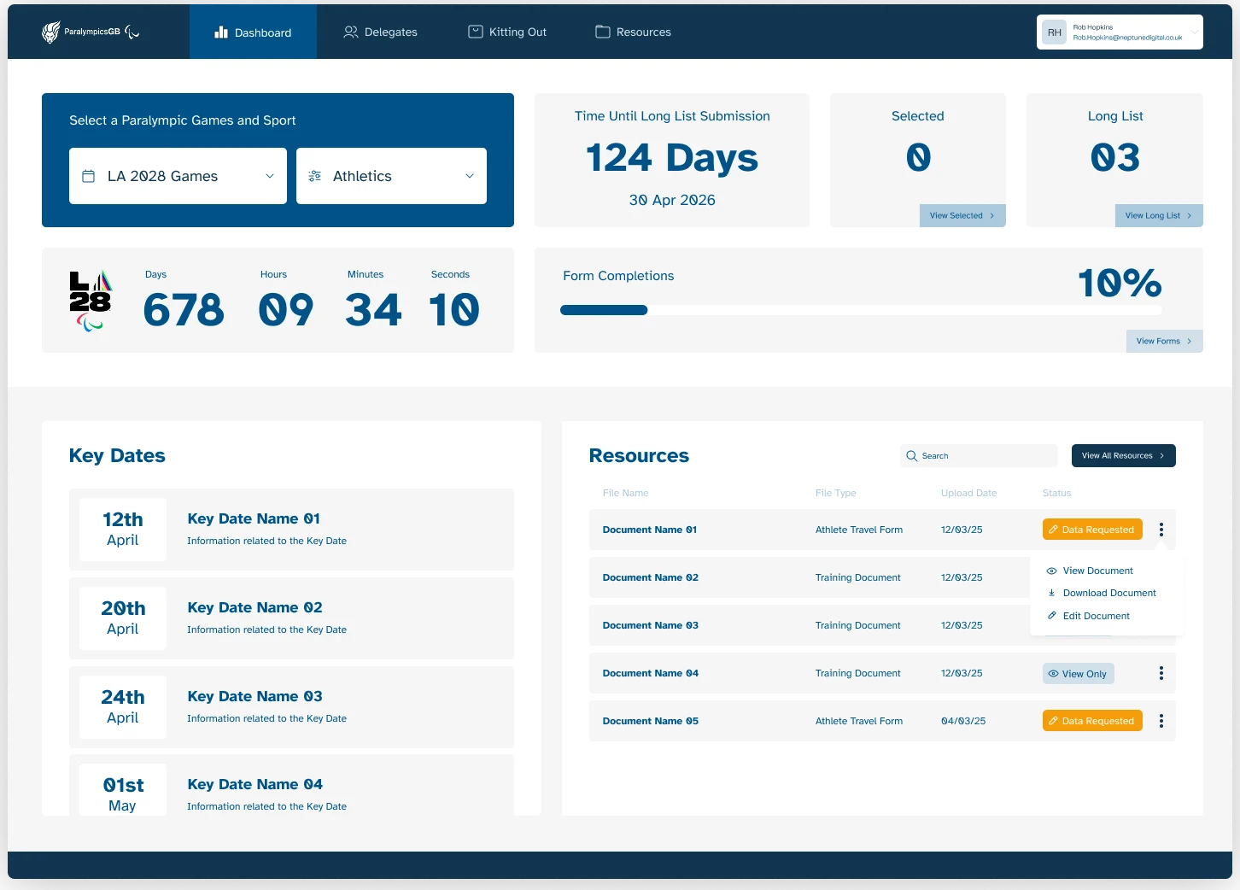1240x890 pixels.
Task: Click the View Only badge for Document 04
Action: coord(1079,673)
